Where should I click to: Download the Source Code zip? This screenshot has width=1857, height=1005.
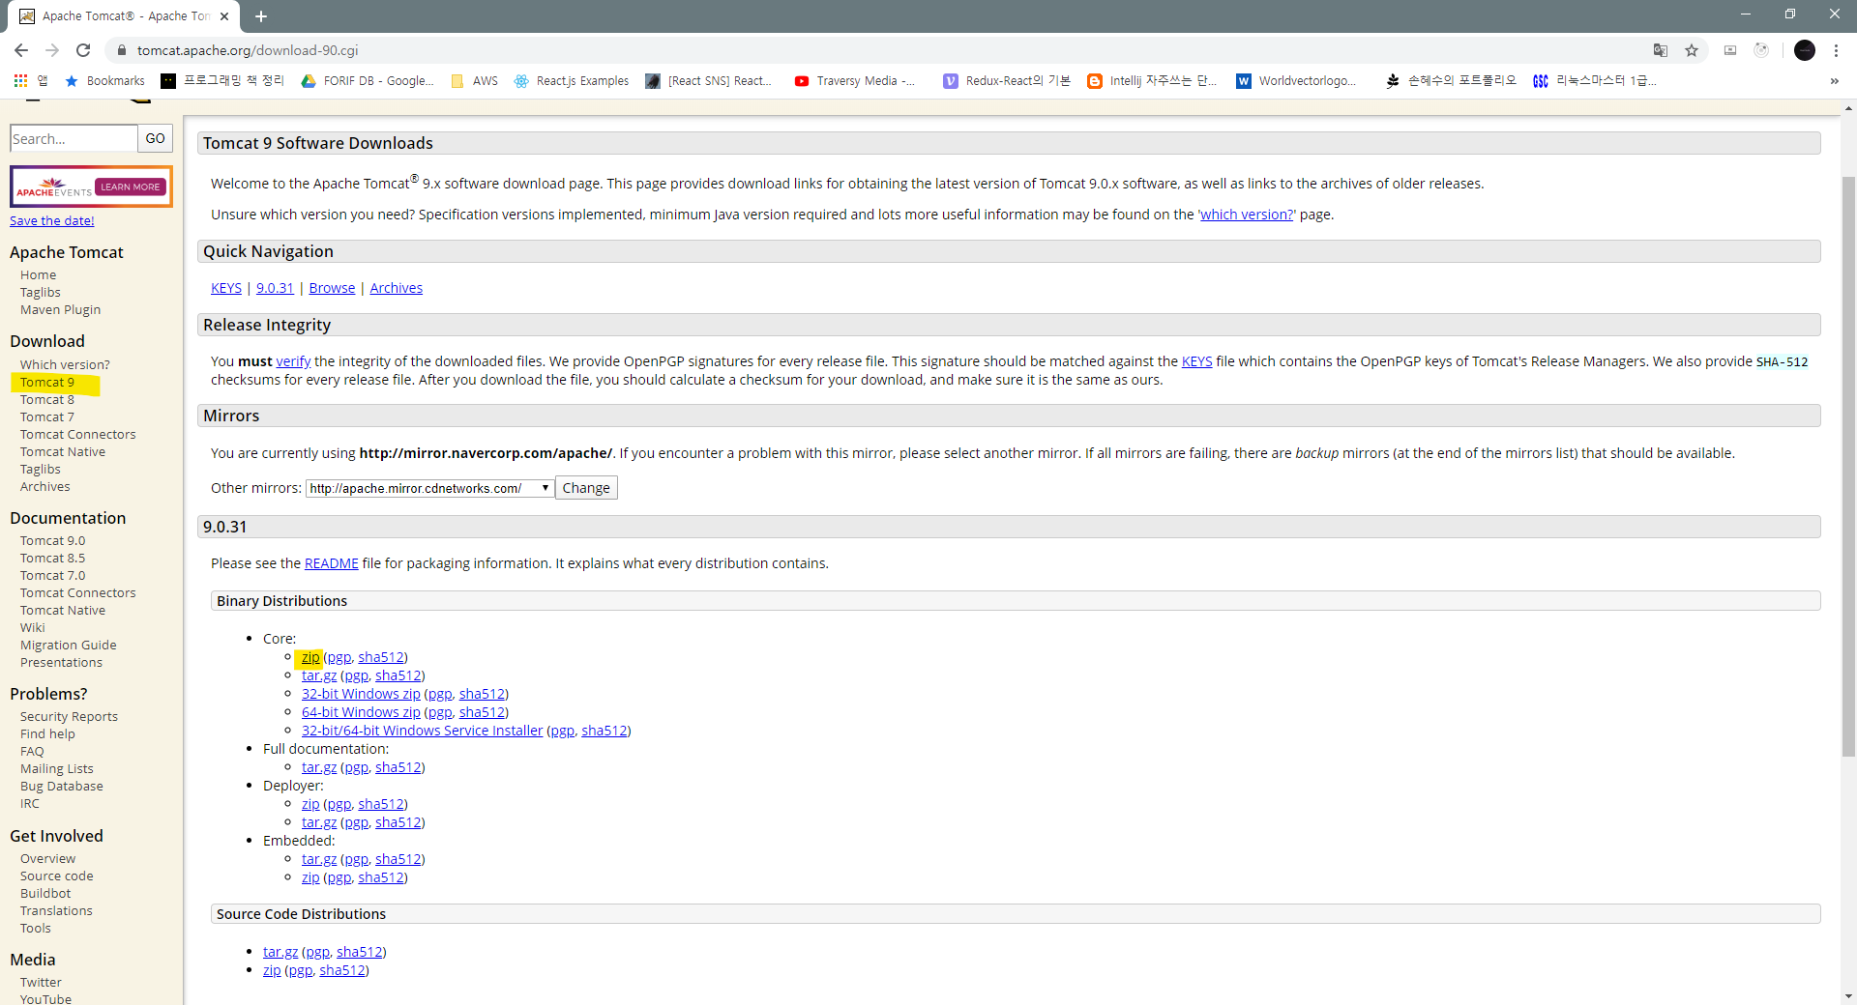click(x=272, y=970)
